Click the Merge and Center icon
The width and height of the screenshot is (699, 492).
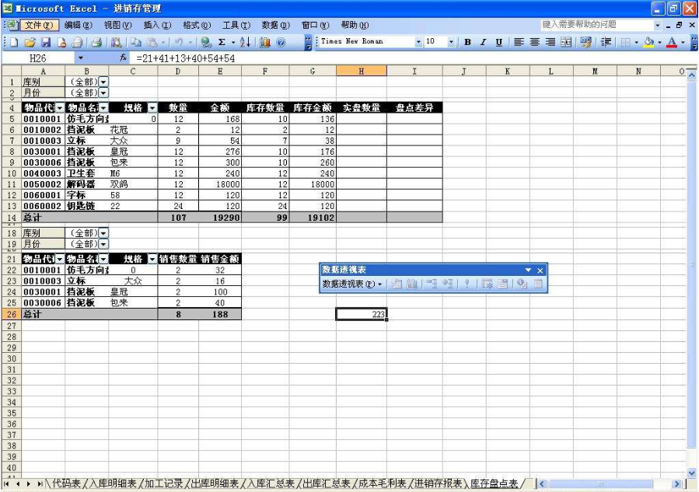[x=566, y=42]
